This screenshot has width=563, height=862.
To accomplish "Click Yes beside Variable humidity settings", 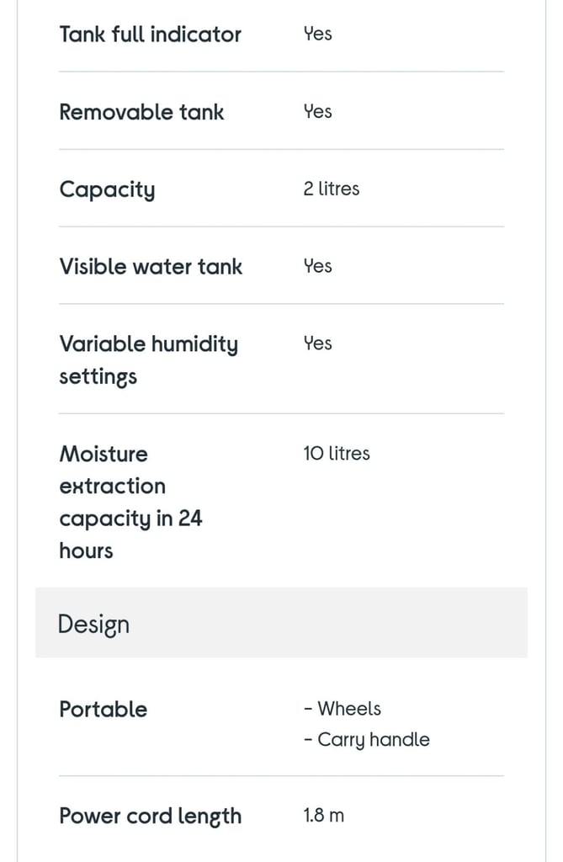I will (x=318, y=343).
